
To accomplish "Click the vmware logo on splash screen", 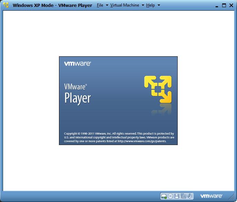I will coord(77,64).
